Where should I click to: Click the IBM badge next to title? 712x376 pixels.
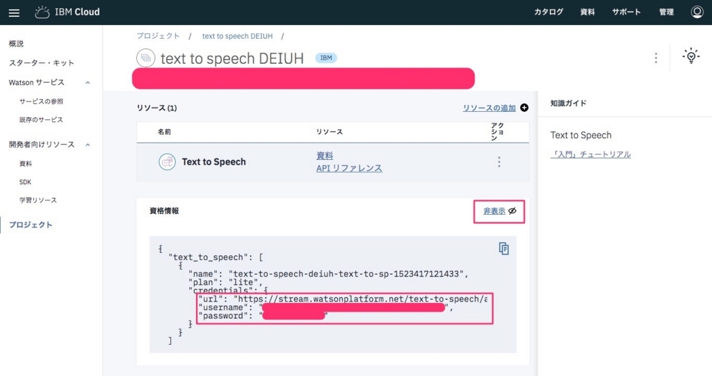pyautogui.click(x=326, y=58)
